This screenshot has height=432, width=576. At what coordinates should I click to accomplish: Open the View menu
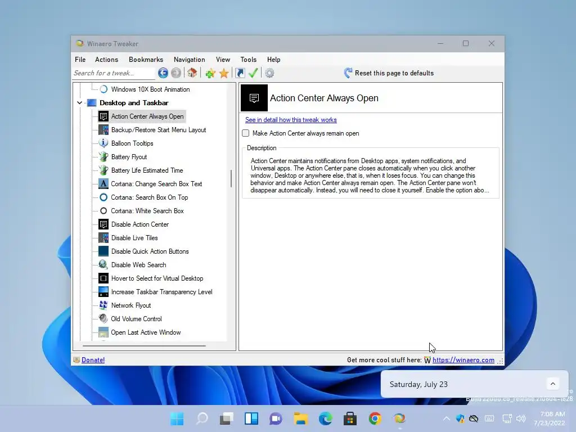tap(223, 60)
